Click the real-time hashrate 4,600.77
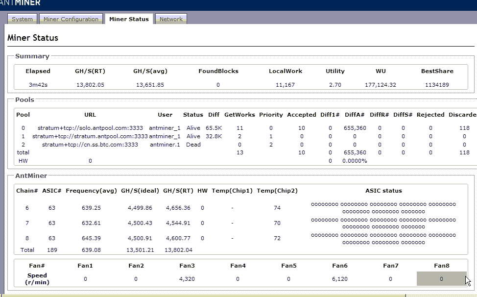Viewport: 477px width, 297px height. point(178,238)
